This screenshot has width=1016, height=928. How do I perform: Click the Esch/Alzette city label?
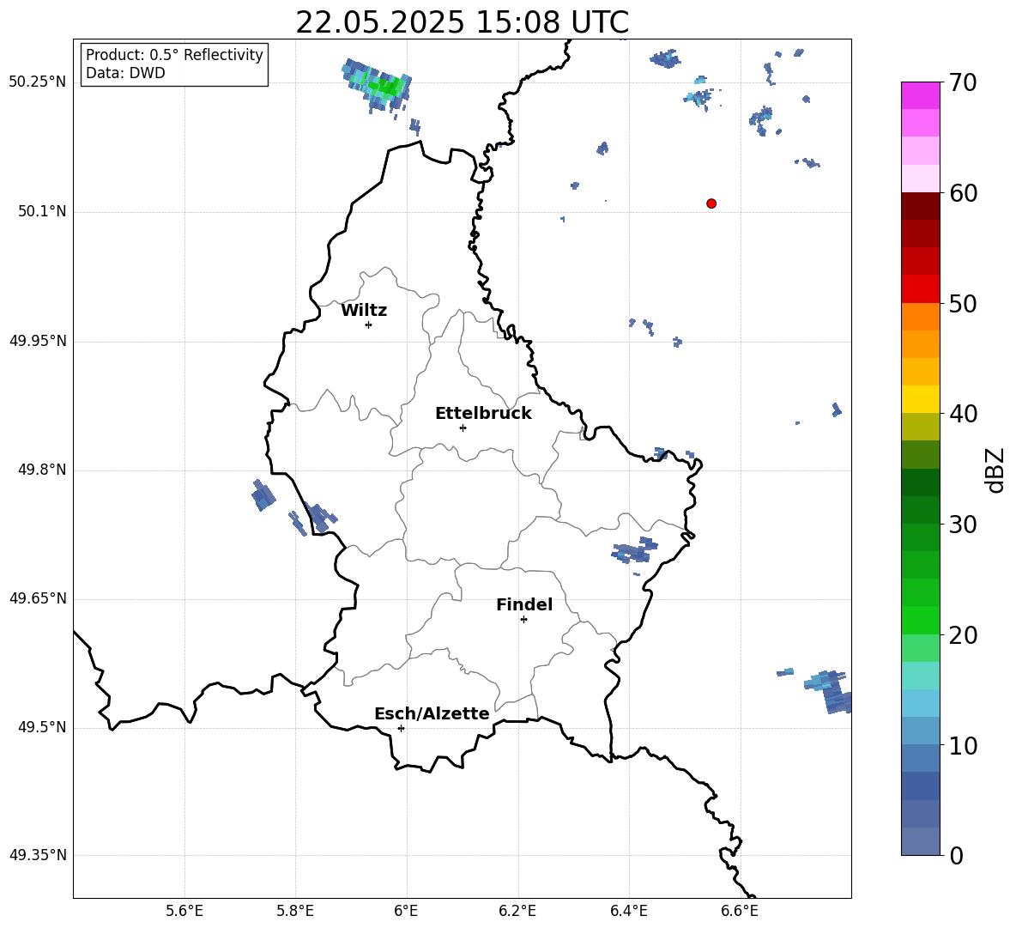pyautogui.click(x=432, y=713)
